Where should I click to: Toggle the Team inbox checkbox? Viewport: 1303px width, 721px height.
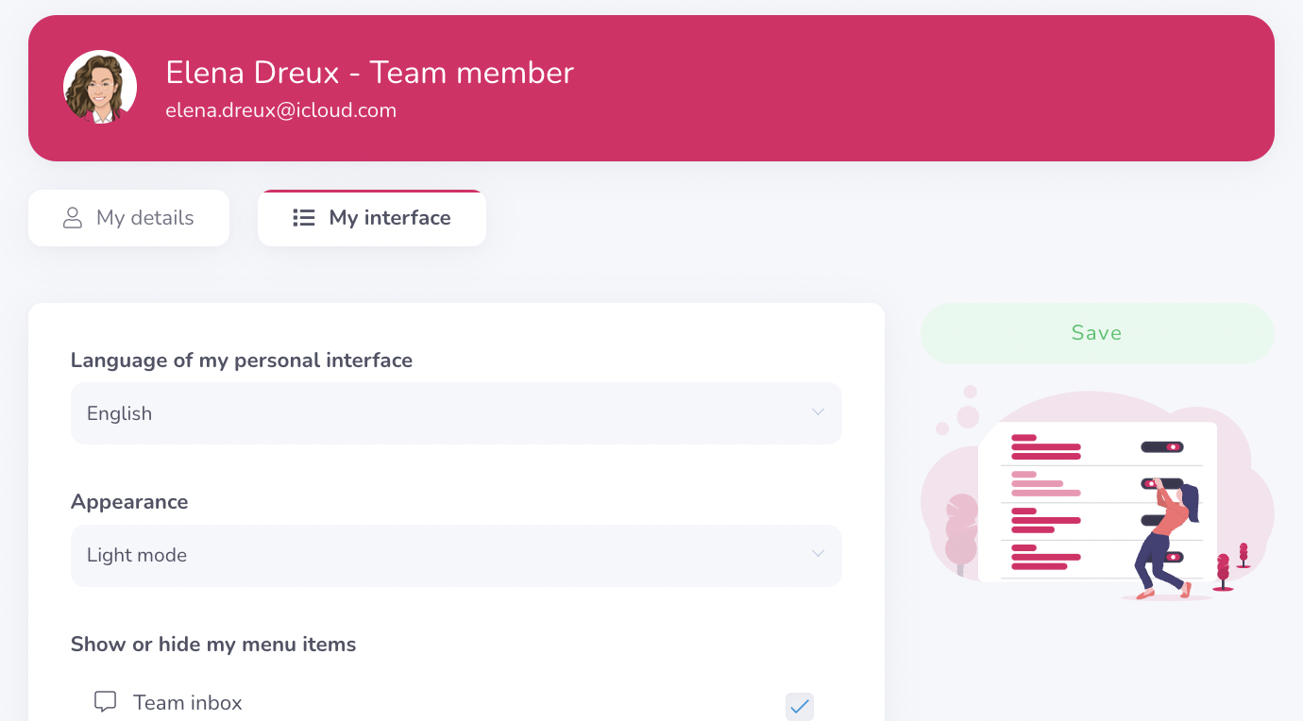799,706
